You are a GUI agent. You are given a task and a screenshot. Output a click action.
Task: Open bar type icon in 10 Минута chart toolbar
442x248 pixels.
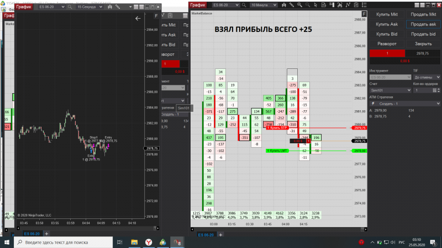(x=284, y=5)
